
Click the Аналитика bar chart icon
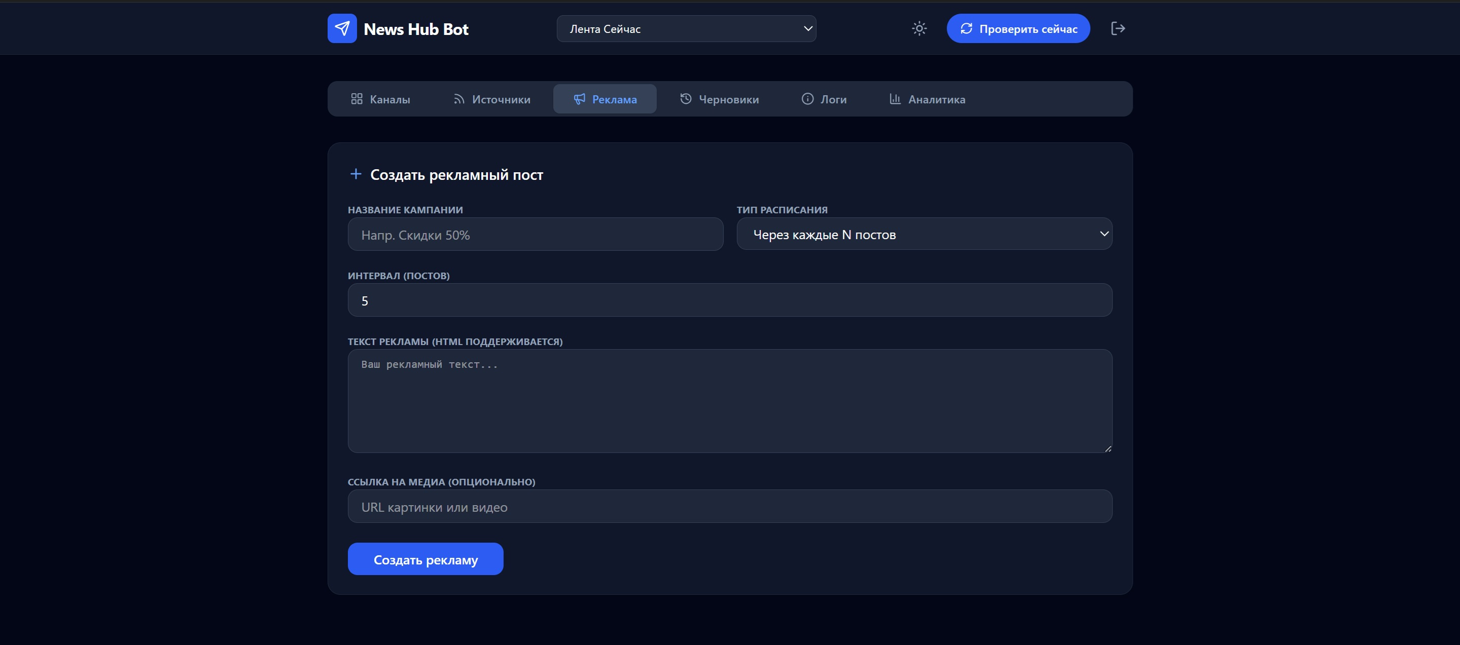[895, 99]
